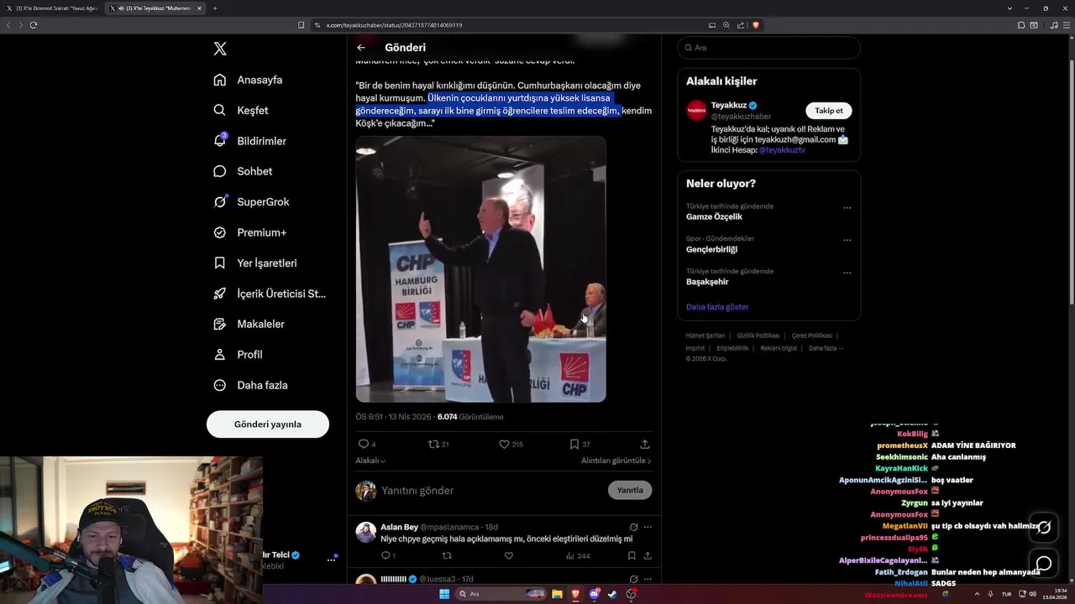Click the browser address bar URL
Screen dimensions: 1075x604
point(394,25)
